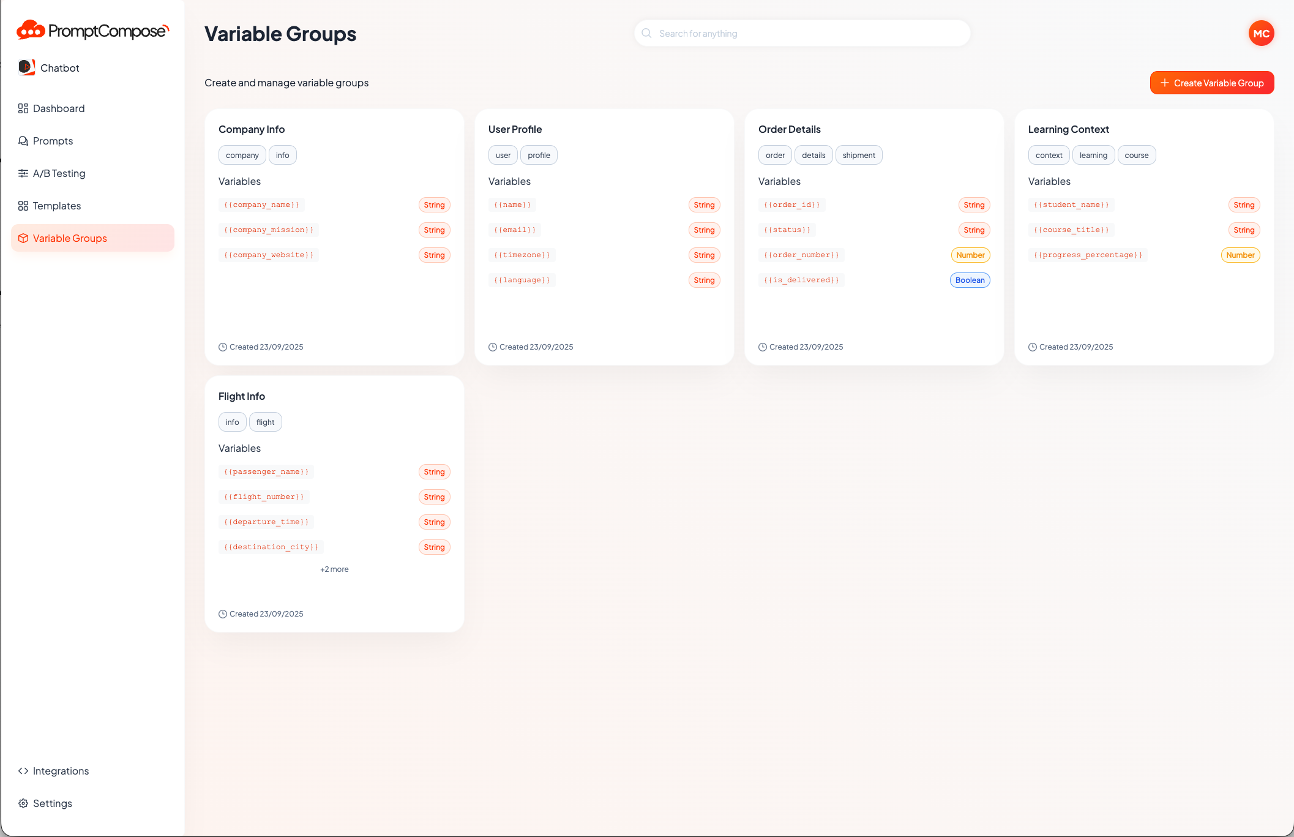This screenshot has width=1294, height=837.
Task: Click the learning tag in Learning Context
Action: coord(1093,155)
